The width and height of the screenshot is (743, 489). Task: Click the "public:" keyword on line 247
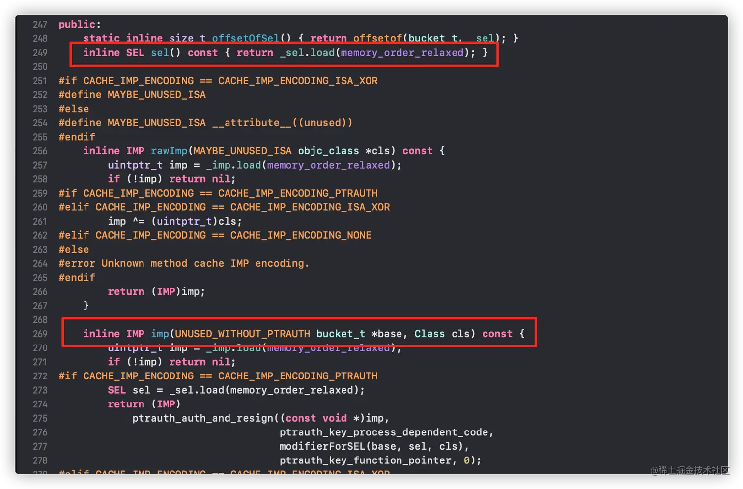(80, 24)
